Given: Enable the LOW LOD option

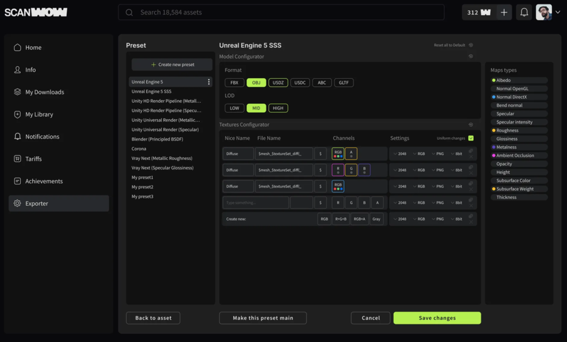Looking at the screenshot, I should click(234, 108).
